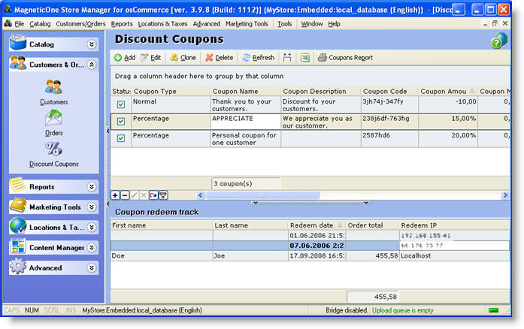
Task: Click the Edit coupon button
Action: point(150,58)
